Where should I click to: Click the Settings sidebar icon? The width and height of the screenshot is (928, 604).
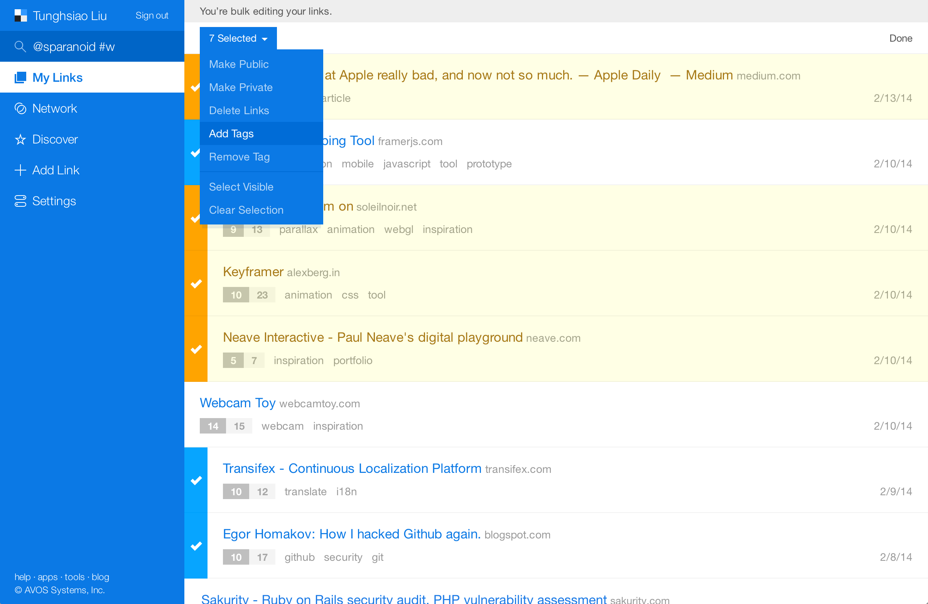19,200
